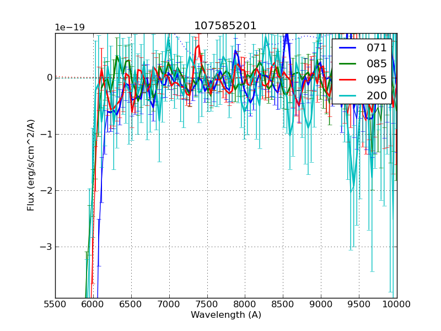
Task: Click the Wavelength (A) x-axis label
Action: (226, 315)
